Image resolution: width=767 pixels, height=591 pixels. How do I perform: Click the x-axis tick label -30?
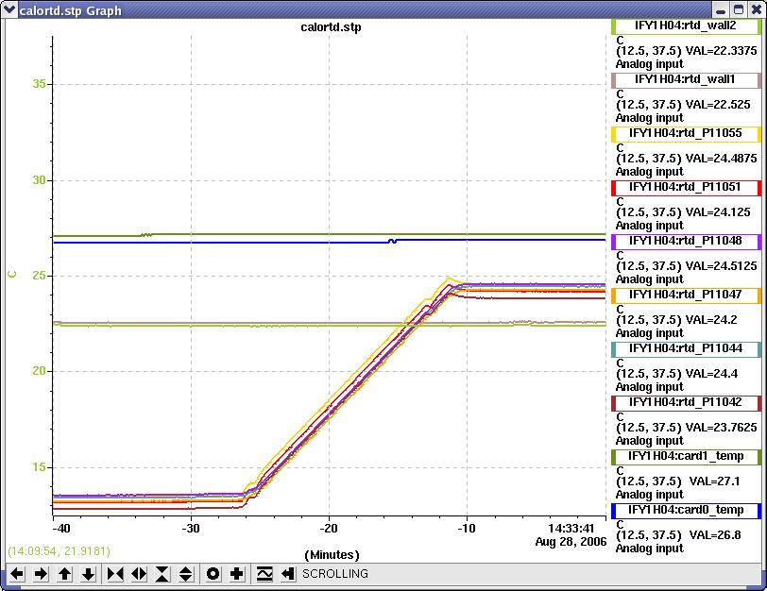[191, 529]
